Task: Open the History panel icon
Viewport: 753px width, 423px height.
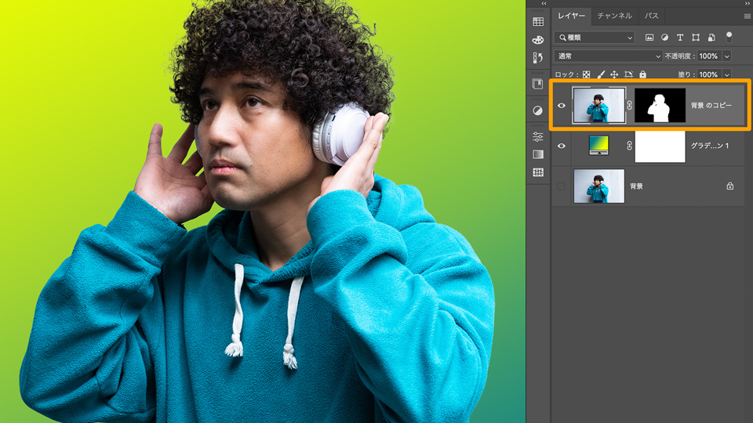Action: coord(538,57)
